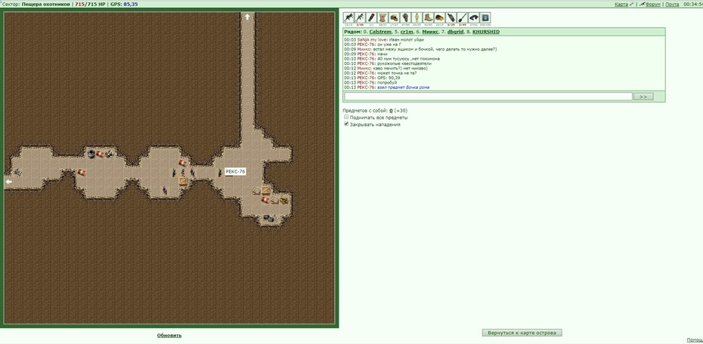Viewport: 703px width, 344px height.
Task: Uncheck 'Закрывать нападения' checkbox
Action: [346, 124]
